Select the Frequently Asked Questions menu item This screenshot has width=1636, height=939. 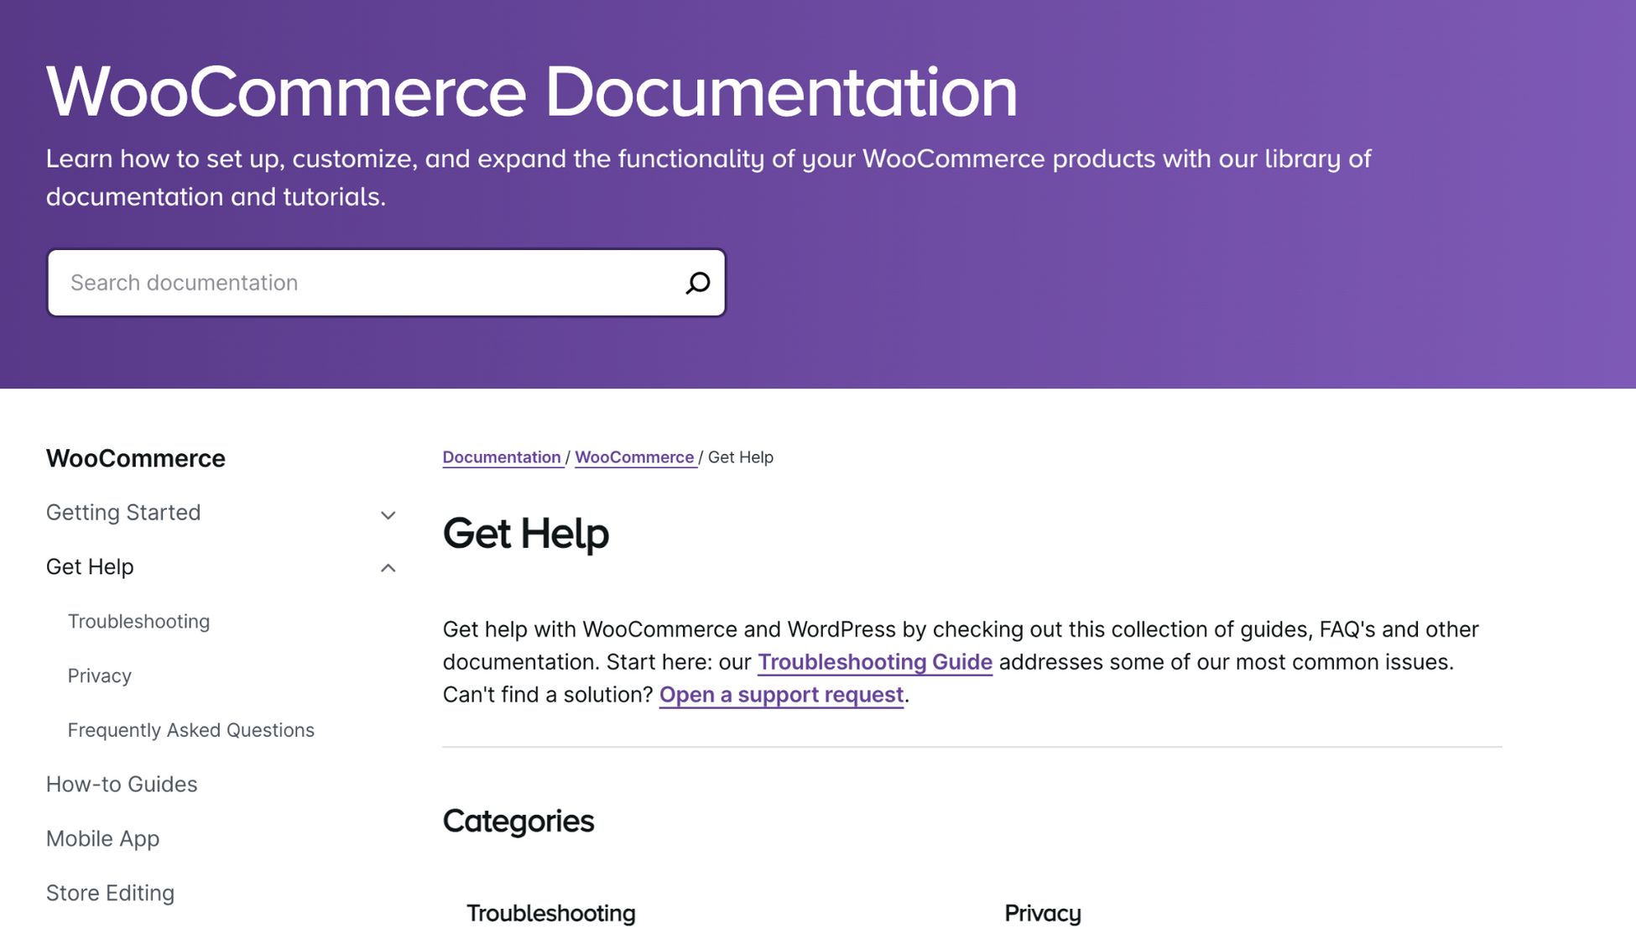191,731
